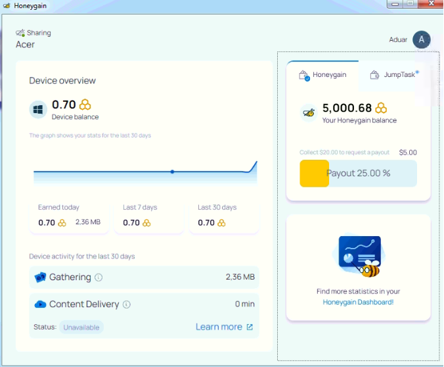Click the Last 7 days label
This screenshot has width=444, height=367.
coord(140,207)
